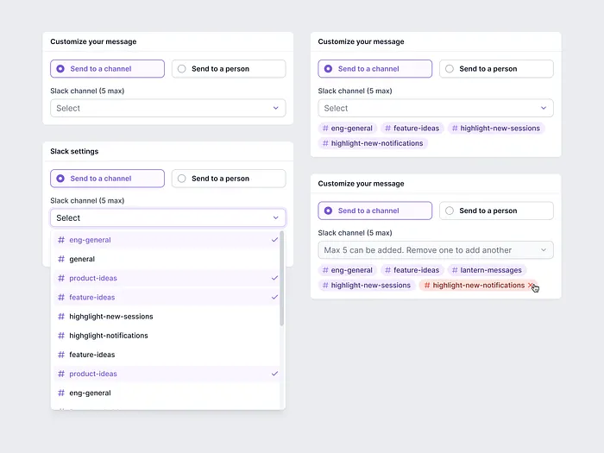Click hash icon beside highlight-new-sessions list option

click(60, 317)
